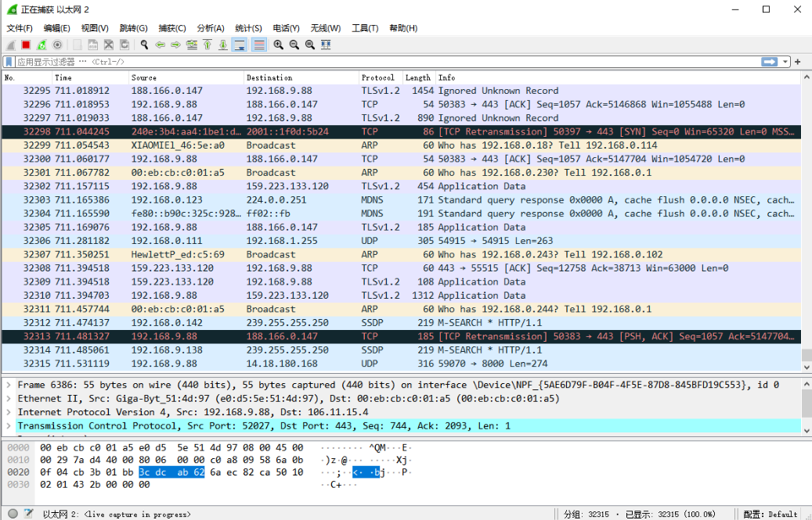This screenshot has width=812, height=520.
Task: Open the 编辑(E) menu
Action: [x=56, y=28]
